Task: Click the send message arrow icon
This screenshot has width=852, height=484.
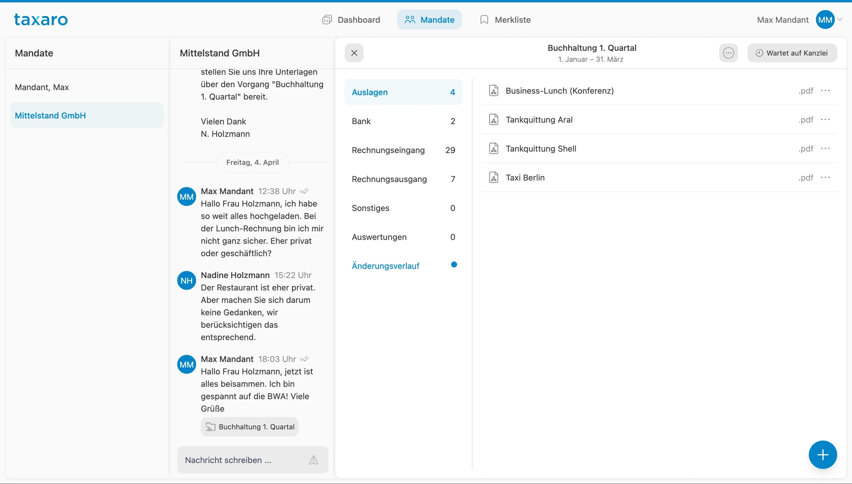Action: (x=314, y=460)
